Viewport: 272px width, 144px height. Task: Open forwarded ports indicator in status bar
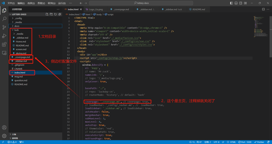pos(21,142)
